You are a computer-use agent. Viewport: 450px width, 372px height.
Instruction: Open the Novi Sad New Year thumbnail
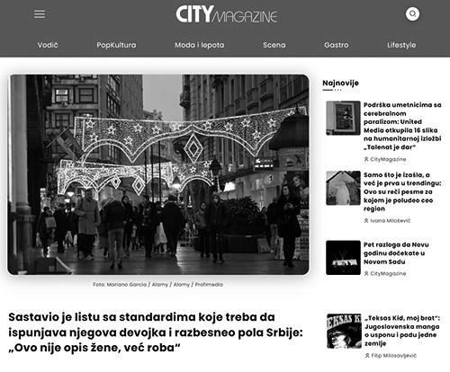point(343,258)
